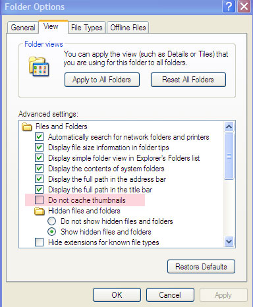Click 'Do not cache thumbnails' label text

[87, 200]
